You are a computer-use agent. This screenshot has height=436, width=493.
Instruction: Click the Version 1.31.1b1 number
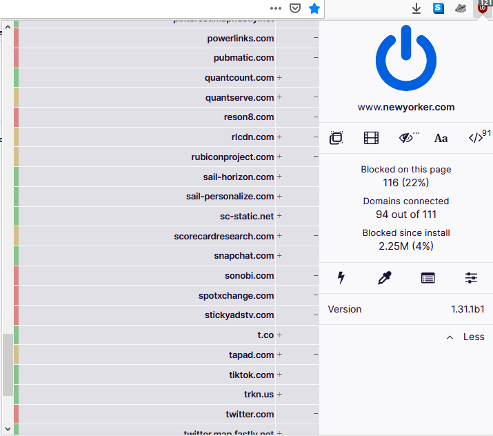(467, 309)
